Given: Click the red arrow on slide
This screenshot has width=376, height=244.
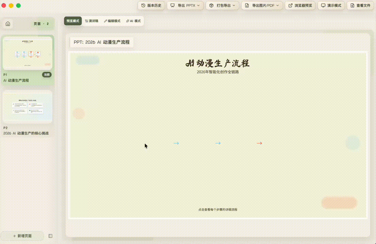Looking at the screenshot, I should (x=259, y=143).
